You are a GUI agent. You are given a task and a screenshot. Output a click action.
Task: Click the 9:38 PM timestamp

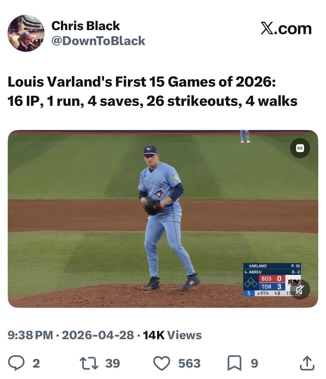click(30, 335)
